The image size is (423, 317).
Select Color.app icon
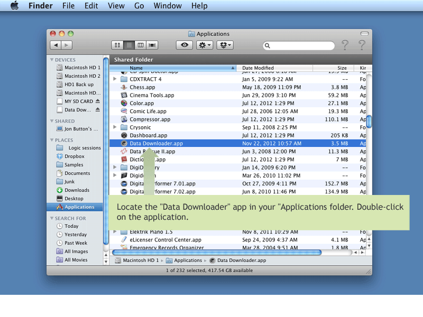pos(124,103)
